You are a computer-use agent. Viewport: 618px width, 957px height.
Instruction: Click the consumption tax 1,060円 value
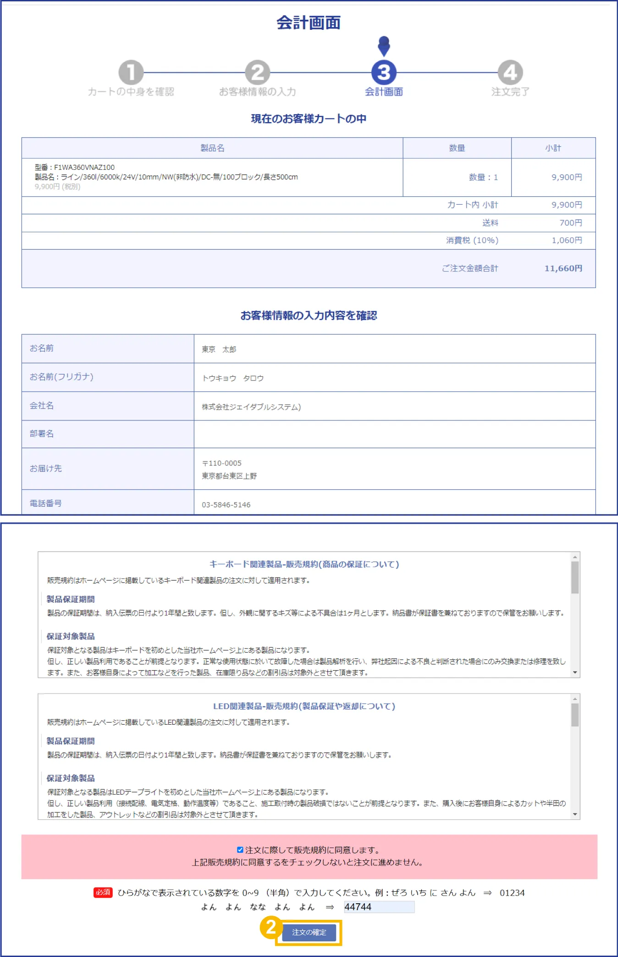pos(567,240)
